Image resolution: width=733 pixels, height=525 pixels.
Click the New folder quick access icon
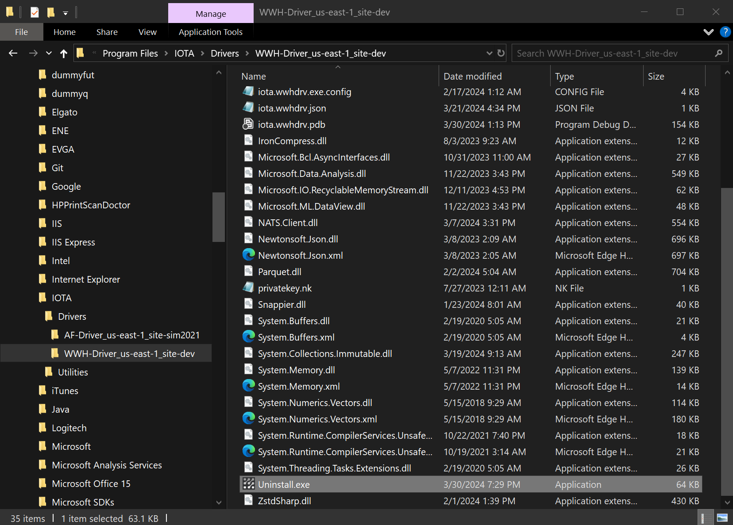click(51, 12)
